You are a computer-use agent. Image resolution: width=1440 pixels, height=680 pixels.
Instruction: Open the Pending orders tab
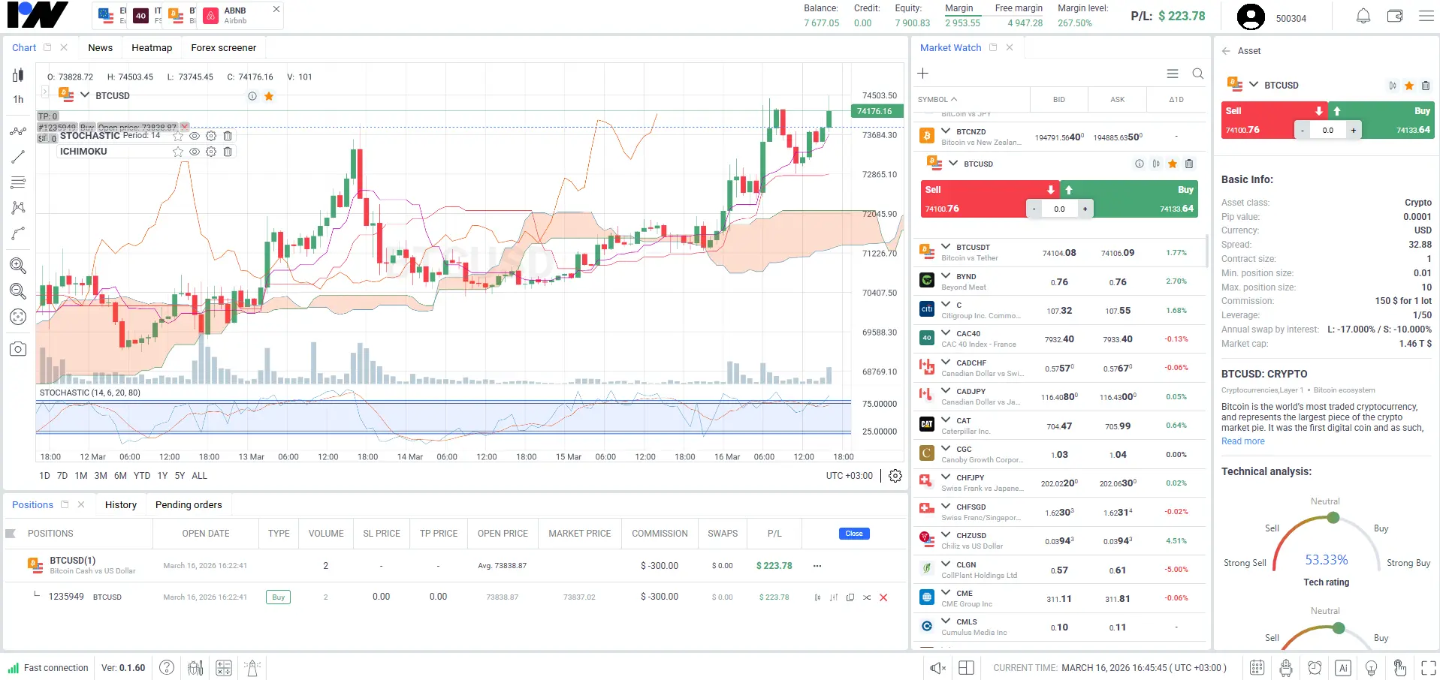189,505
